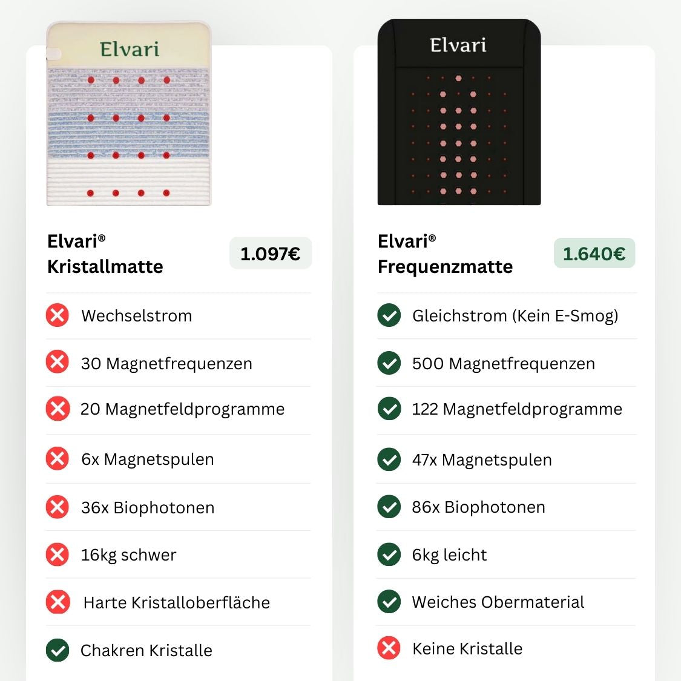Select the Elvari Kristallmatte heading
This screenshot has width=681, height=681.
pos(105,254)
